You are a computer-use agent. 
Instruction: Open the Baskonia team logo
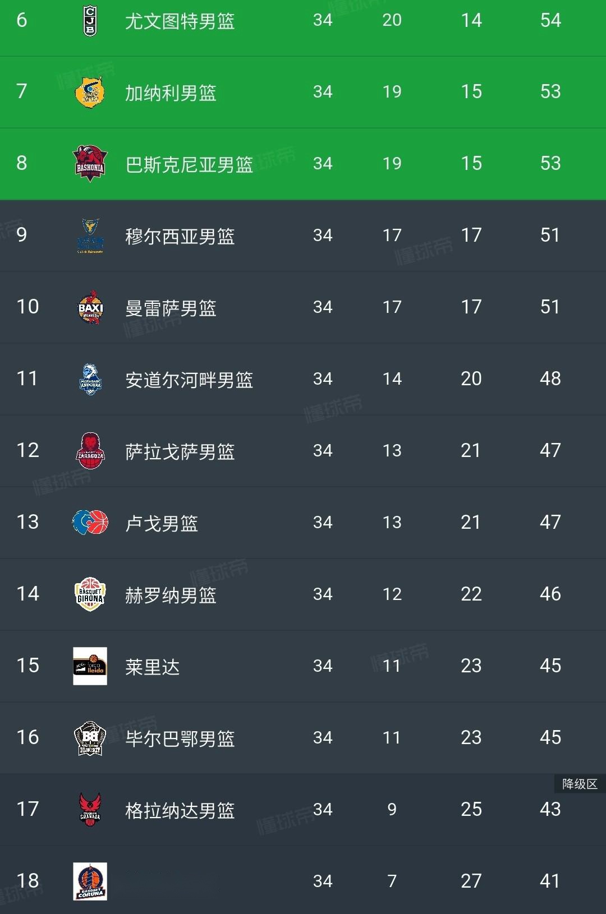point(90,163)
